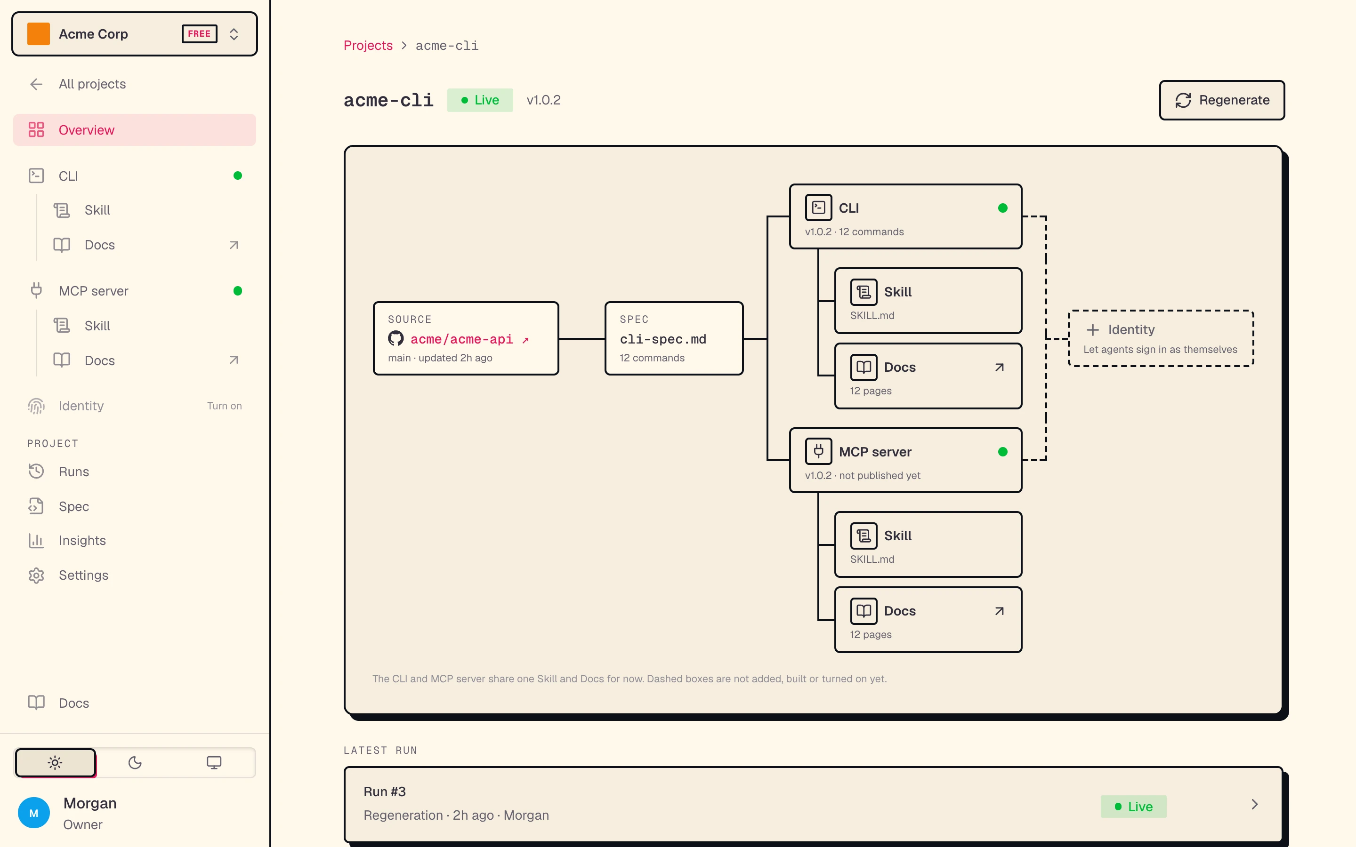Click the MCP server plug icon in sidebar
Viewport: 1356px width, 847px height.
tap(36, 291)
